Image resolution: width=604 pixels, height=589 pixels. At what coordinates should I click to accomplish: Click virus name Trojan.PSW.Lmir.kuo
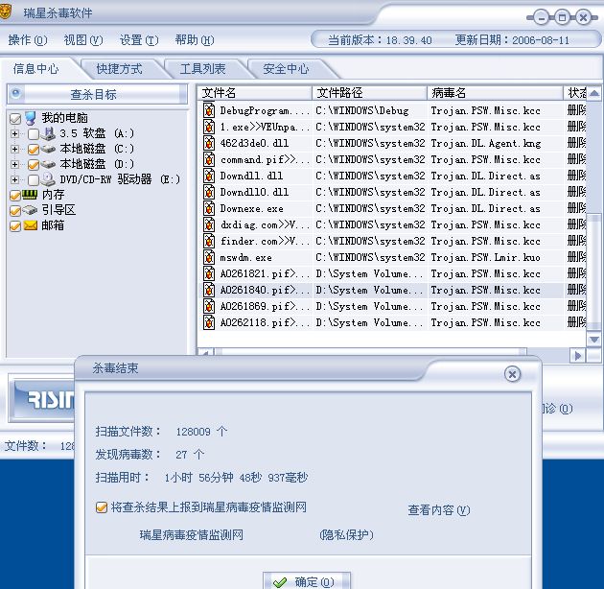click(x=485, y=257)
